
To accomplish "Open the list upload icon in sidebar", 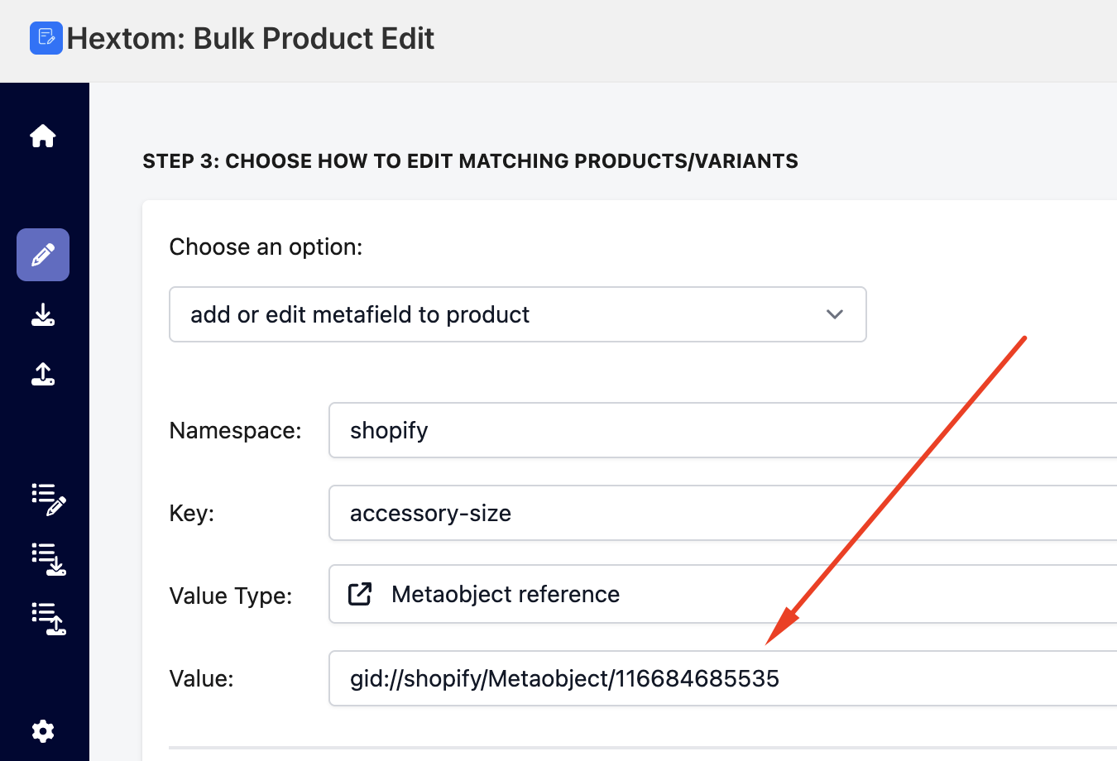I will tap(48, 619).
